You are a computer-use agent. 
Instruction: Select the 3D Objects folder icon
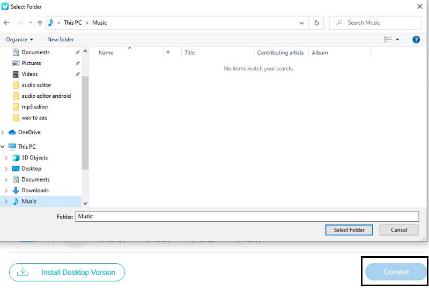pyautogui.click(x=16, y=158)
